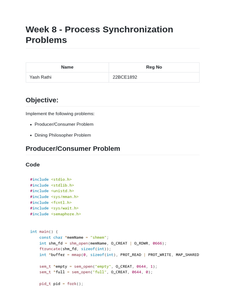
Task: Click the memName "shmem" declaration line
Action: click(74, 237)
